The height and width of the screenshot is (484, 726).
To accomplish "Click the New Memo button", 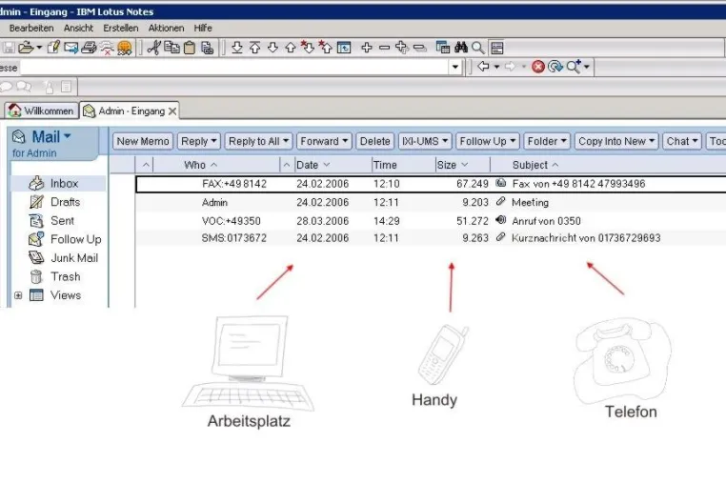I will click(x=143, y=141).
